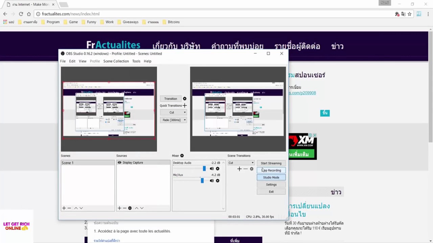Viewport: 433px width, 243px height.
Task: Remove the selected source with minus icon
Action: 124,208
